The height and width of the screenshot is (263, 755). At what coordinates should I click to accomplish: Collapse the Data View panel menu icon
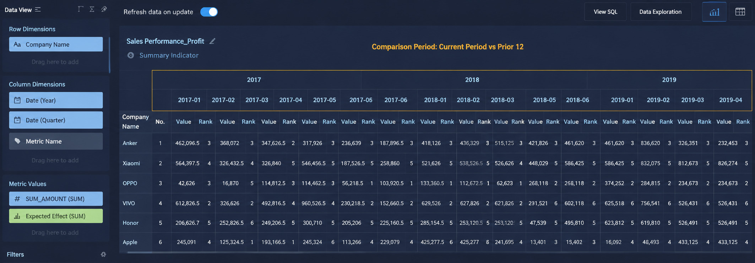[x=38, y=10]
